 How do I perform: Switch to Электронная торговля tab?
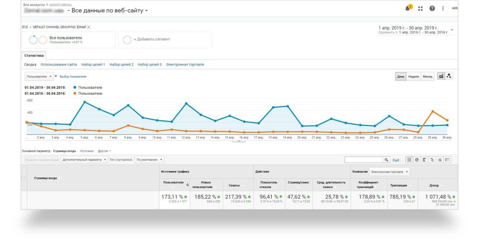(x=185, y=64)
